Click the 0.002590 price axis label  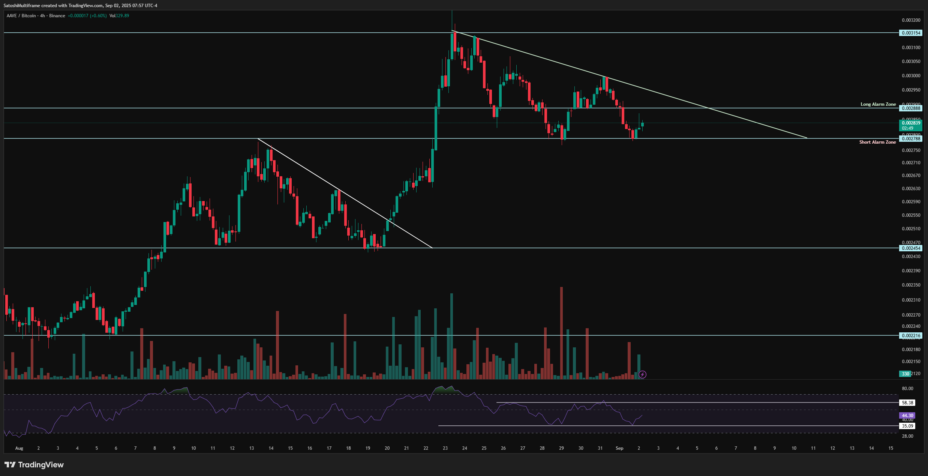(x=911, y=202)
